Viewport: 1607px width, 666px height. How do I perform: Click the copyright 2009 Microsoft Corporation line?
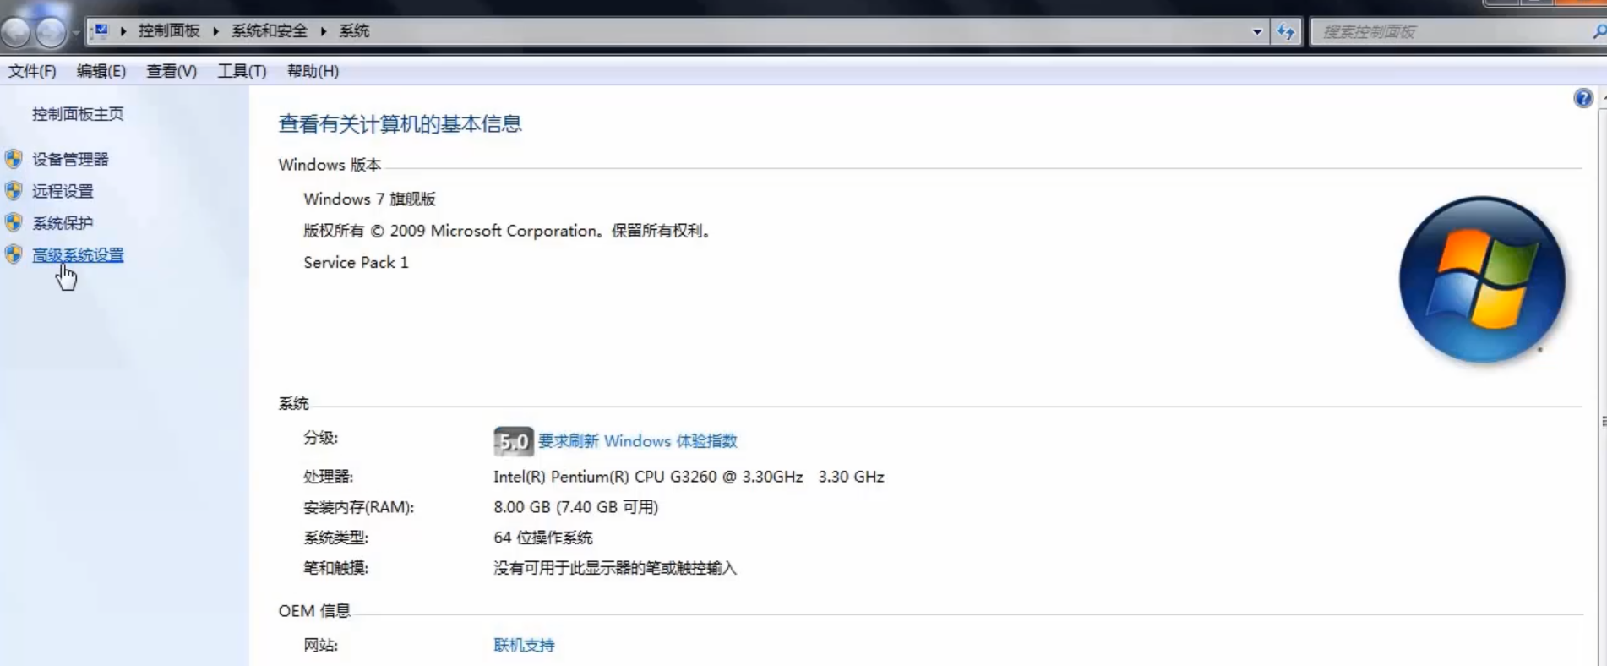[509, 231]
